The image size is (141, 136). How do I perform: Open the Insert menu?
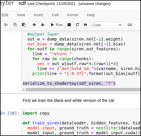pos(38,15)
